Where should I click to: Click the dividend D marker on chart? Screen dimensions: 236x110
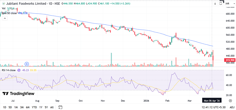(27, 64)
